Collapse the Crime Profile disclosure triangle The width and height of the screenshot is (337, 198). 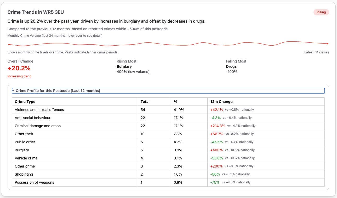click(x=13, y=91)
